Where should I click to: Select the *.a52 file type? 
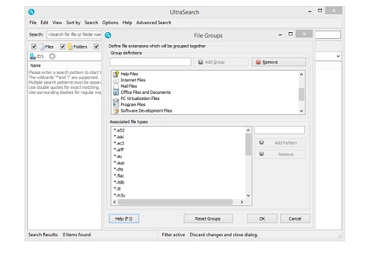point(119,131)
